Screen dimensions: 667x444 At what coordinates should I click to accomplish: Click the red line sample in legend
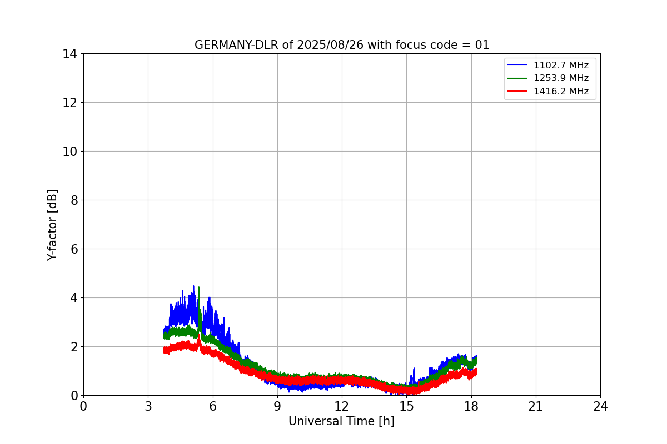click(x=517, y=92)
